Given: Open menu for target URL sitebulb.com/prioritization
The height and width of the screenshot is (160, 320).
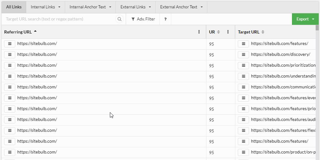Looking at the screenshot, I should (x=243, y=65).
